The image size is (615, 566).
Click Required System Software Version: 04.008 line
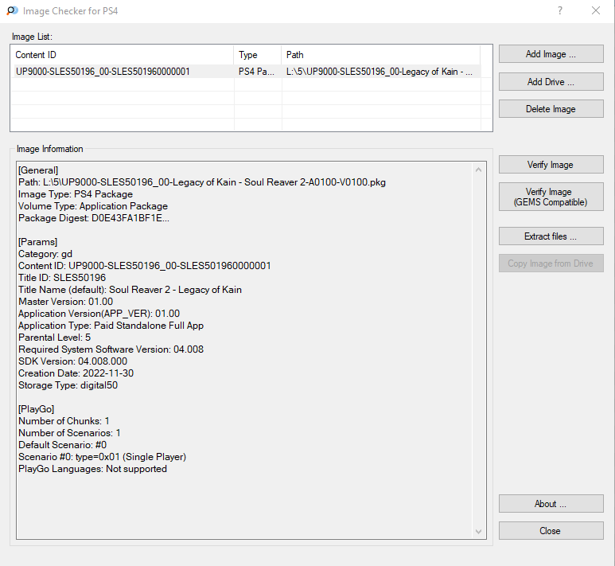[111, 349]
